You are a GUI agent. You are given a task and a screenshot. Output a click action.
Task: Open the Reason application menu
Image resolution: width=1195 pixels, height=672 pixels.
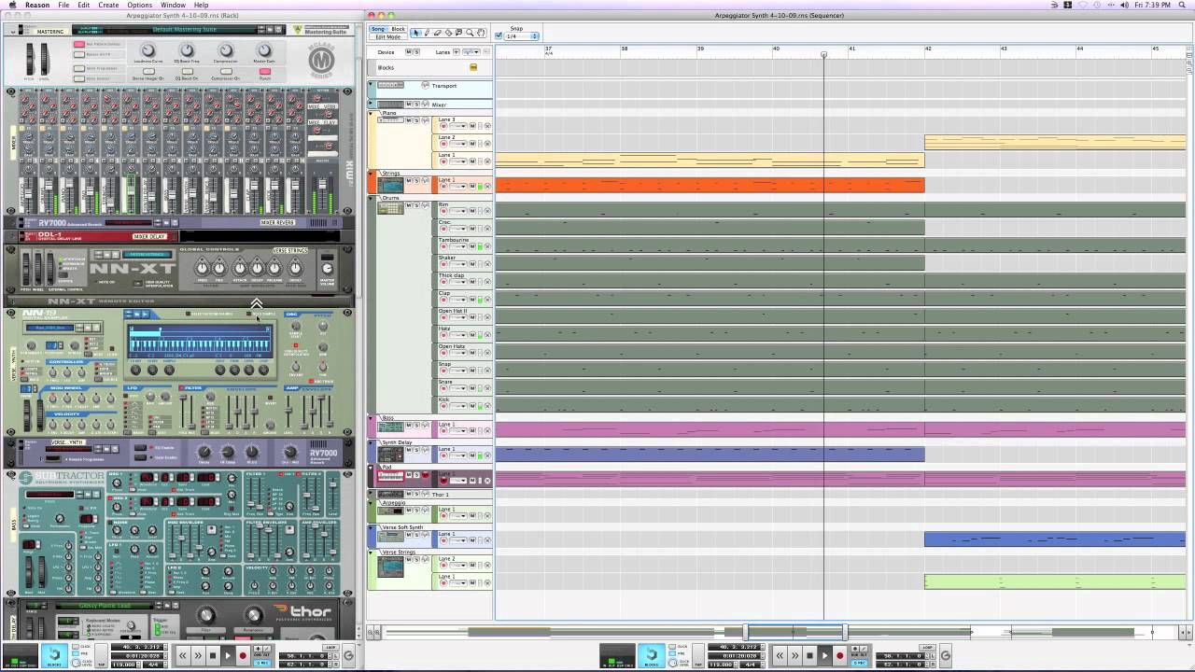pos(37,5)
